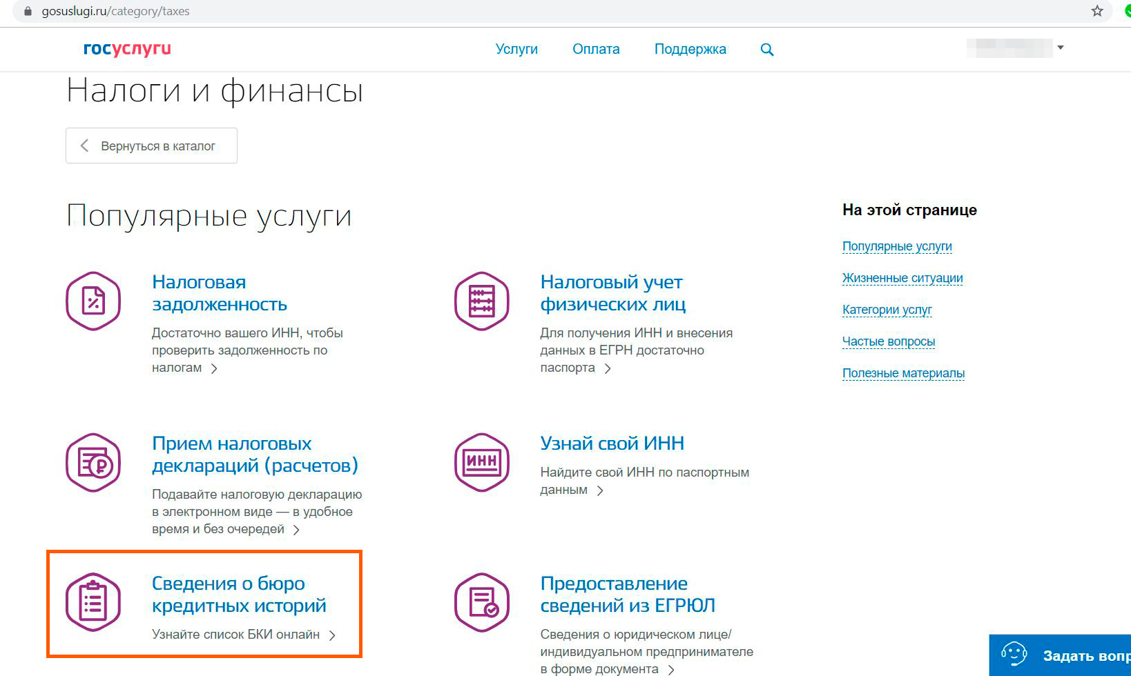Image resolution: width=1131 pixels, height=676 pixels.
Task: Click the Госуслуги logo
Action: 127,50
